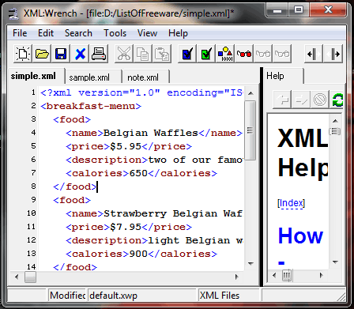Click the colored shapes 10101 icon
Screen dimensions: 354x309
pos(225,54)
